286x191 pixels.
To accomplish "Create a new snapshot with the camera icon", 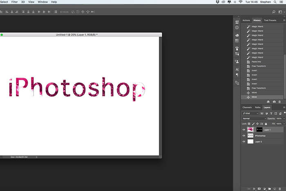I will pos(274,102).
